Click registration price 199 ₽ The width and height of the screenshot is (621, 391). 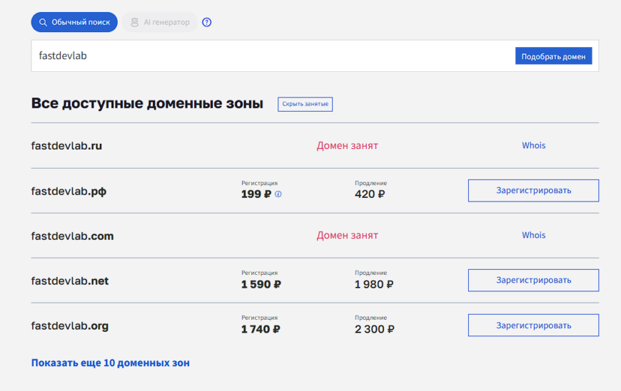pos(256,194)
